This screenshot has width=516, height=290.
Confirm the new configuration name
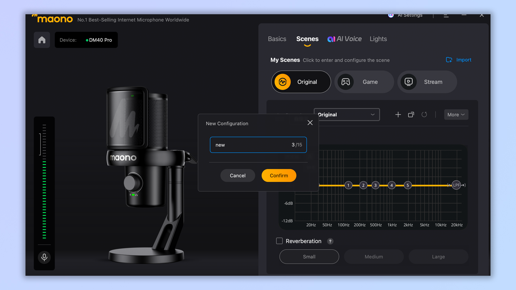click(x=279, y=175)
